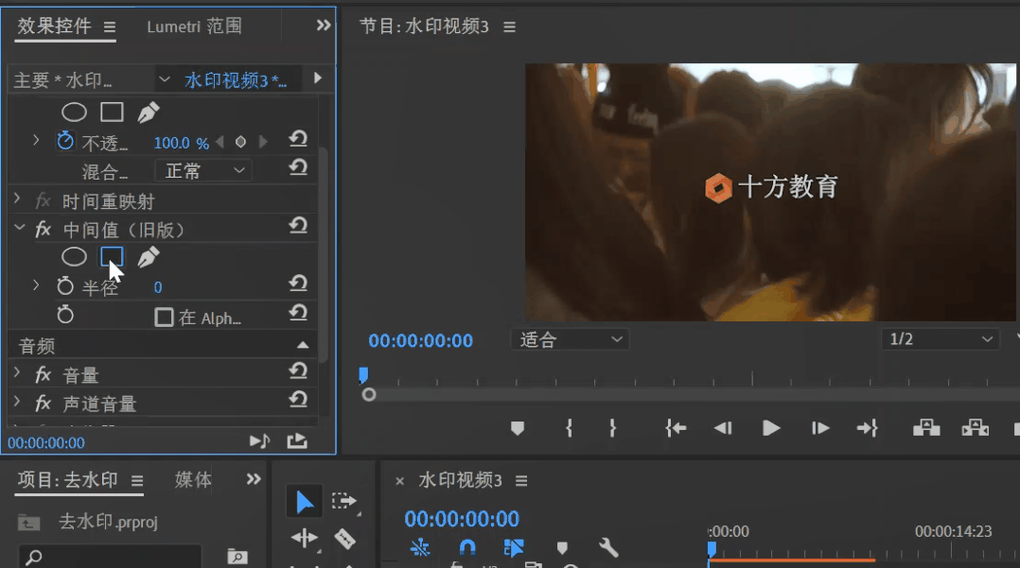Add a marker in the program monitor

point(518,428)
